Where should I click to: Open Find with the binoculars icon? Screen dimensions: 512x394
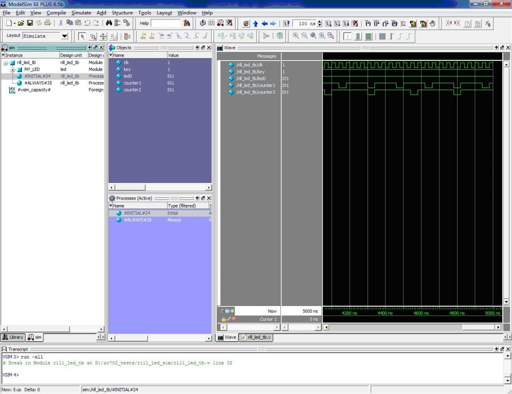point(108,23)
